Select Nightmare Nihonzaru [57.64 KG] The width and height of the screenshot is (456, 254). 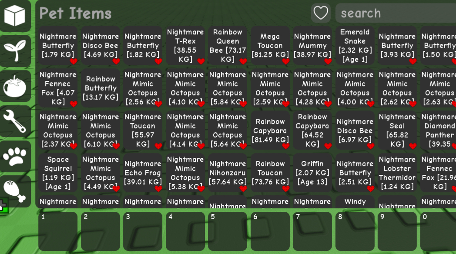point(228,173)
